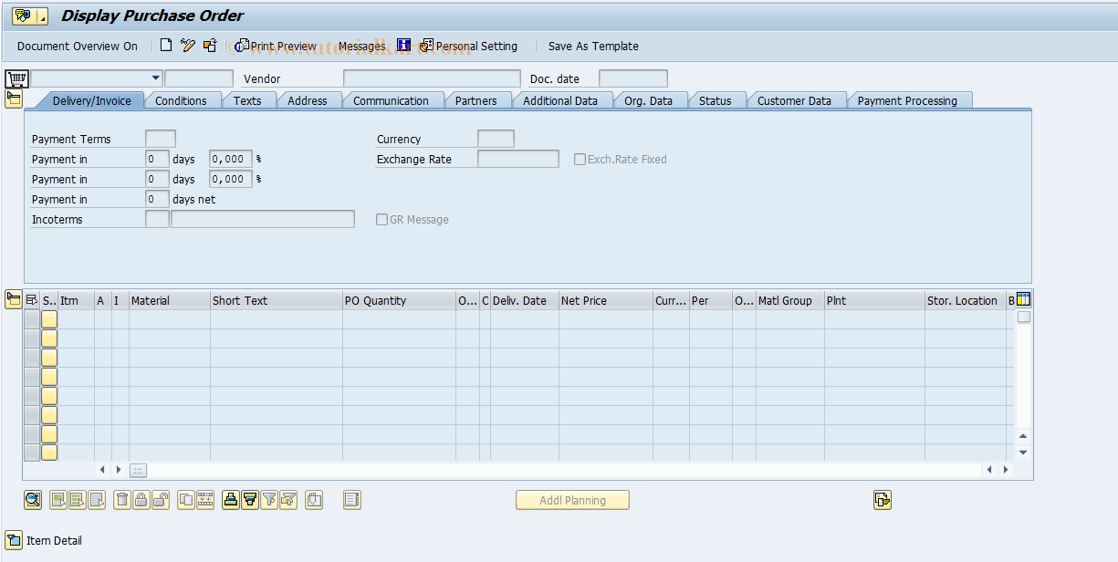The width and height of the screenshot is (1118, 562).
Task: Click the lock item icon
Action: click(x=141, y=500)
